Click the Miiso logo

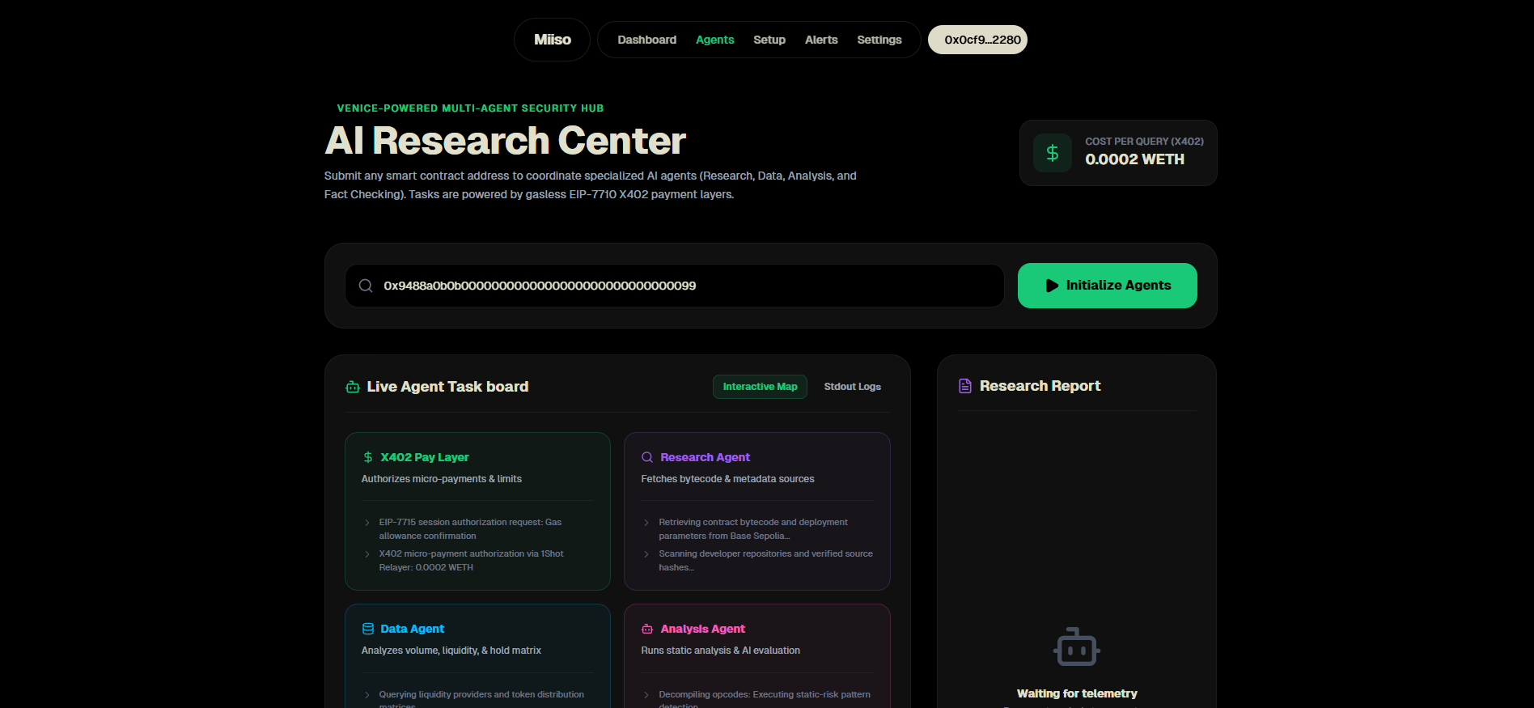pos(552,40)
